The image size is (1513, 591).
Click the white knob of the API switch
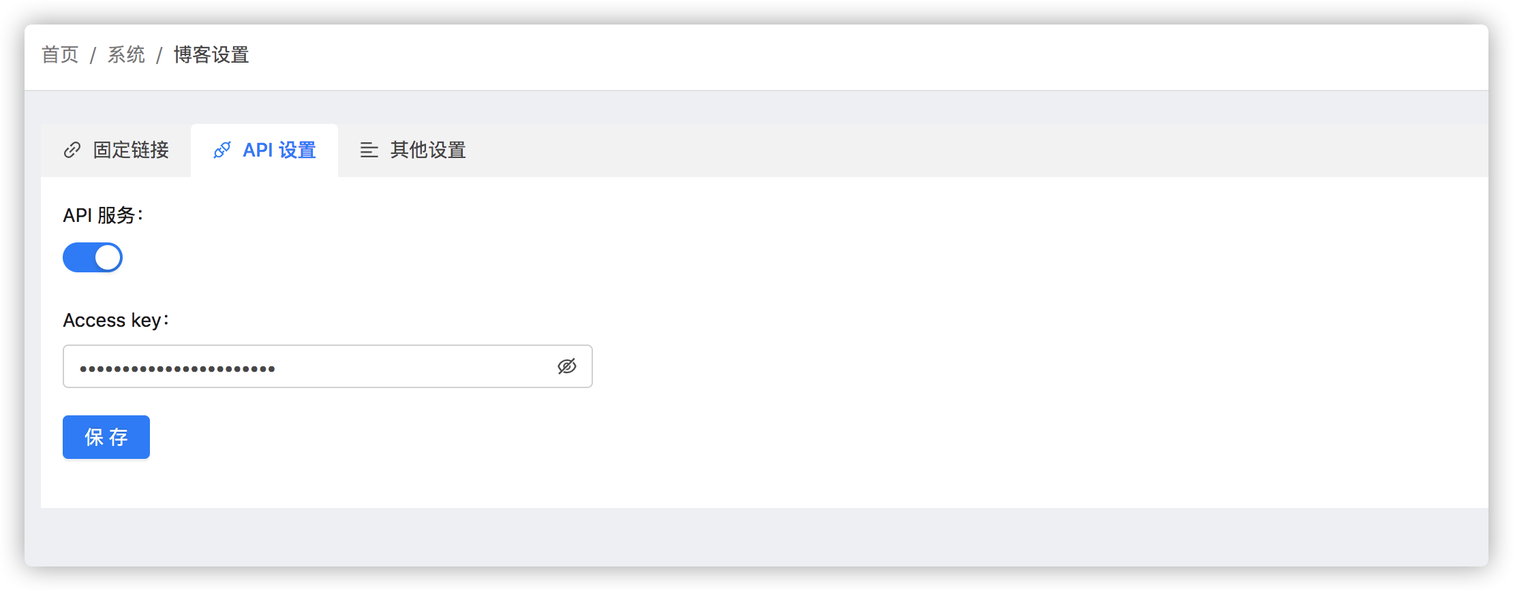tap(107, 257)
